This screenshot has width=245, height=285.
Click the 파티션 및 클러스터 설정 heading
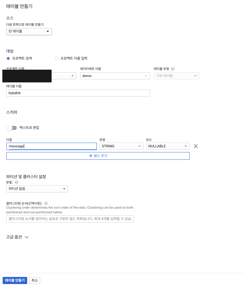(26, 176)
